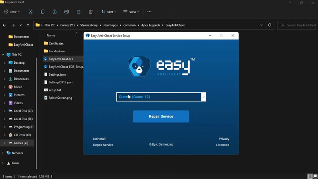Click the Delete trash icon in toolbar
This screenshot has height=179, width=318.
point(91,12)
